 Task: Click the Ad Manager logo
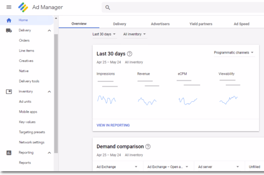click(23, 7)
